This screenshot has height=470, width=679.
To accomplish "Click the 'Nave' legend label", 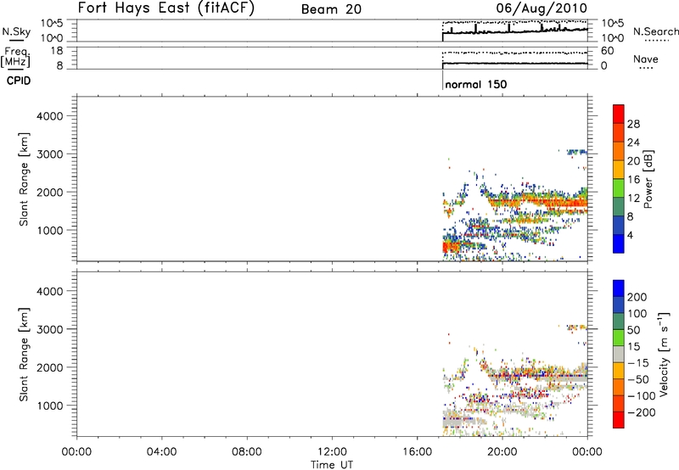I will click(646, 59).
